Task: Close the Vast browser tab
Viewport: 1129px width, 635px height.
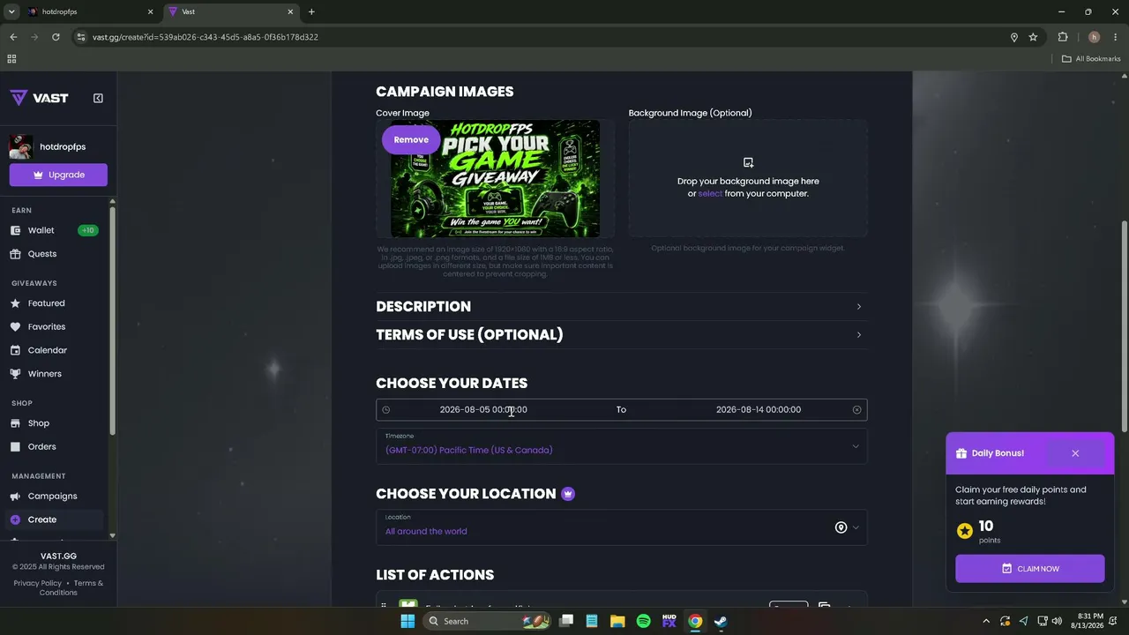Action: pyautogui.click(x=290, y=11)
